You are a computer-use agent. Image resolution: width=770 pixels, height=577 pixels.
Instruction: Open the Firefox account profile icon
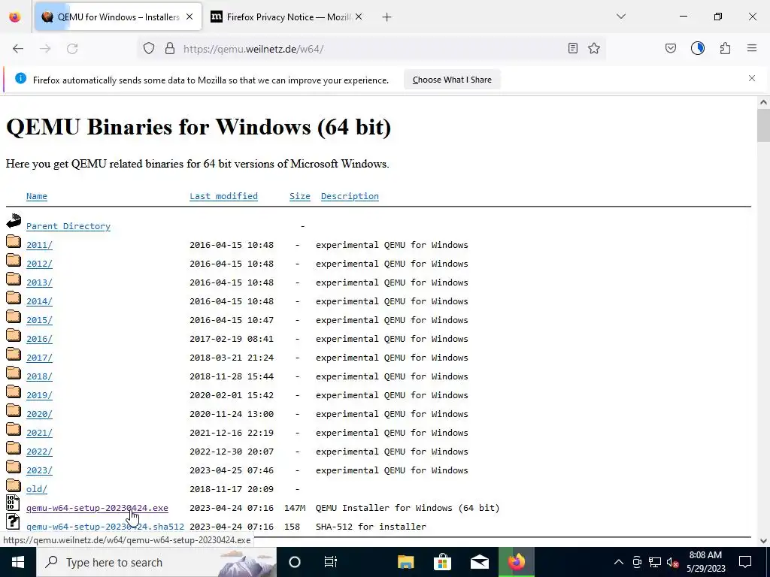pos(698,48)
